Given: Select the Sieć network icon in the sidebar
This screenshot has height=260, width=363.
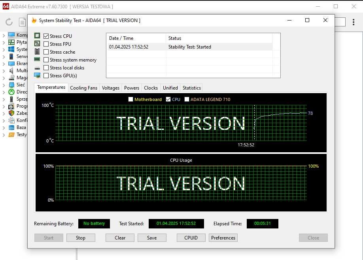Looking at the screenshot, I should [x=11, y=85].
